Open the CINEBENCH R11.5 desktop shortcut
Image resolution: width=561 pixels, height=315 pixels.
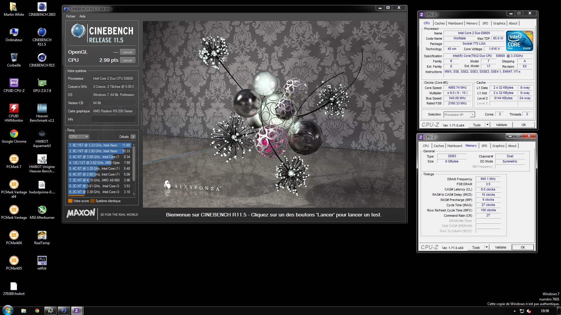coord(42,37)
